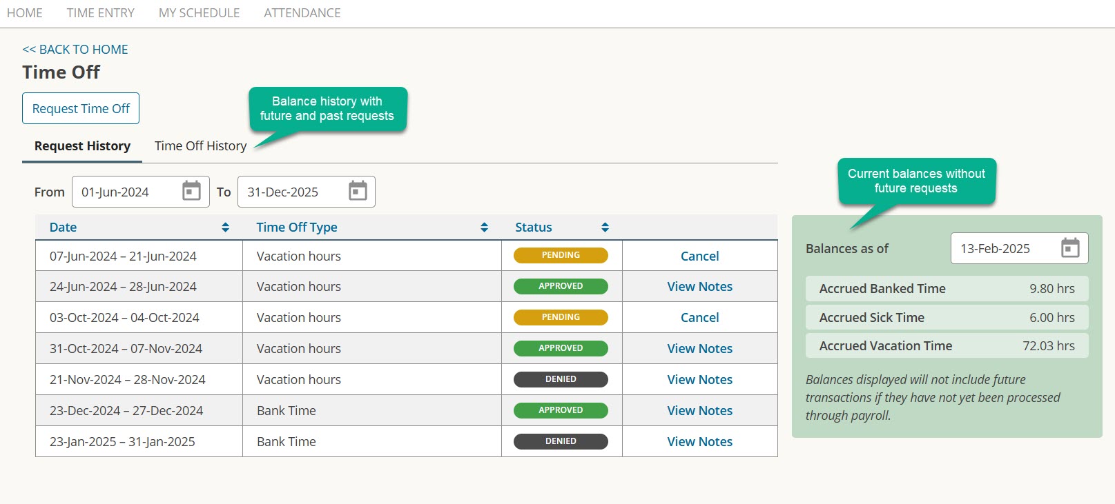Image resolution: width=1115 pixels, height=504 pixels.
Task: Sort the table by Date column arrows
Action: 225,227
